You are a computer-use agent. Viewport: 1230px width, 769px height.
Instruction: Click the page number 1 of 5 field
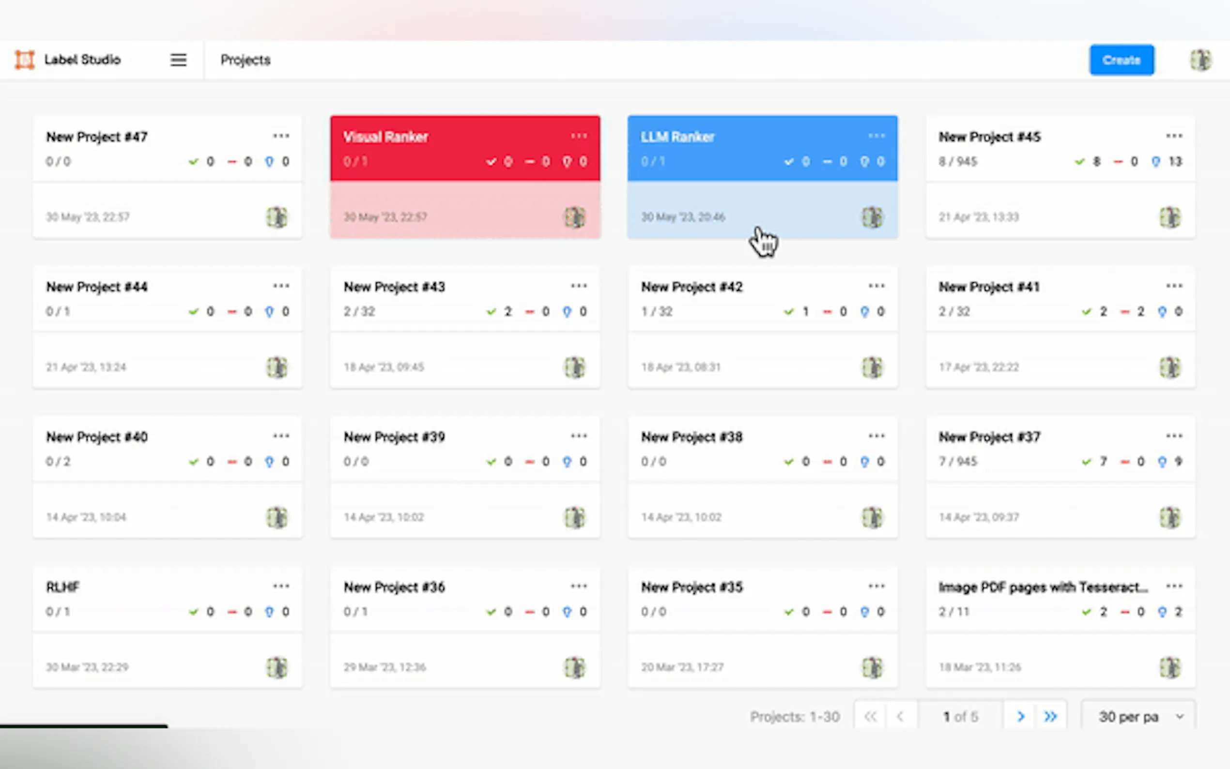click(x=960, y=717)
